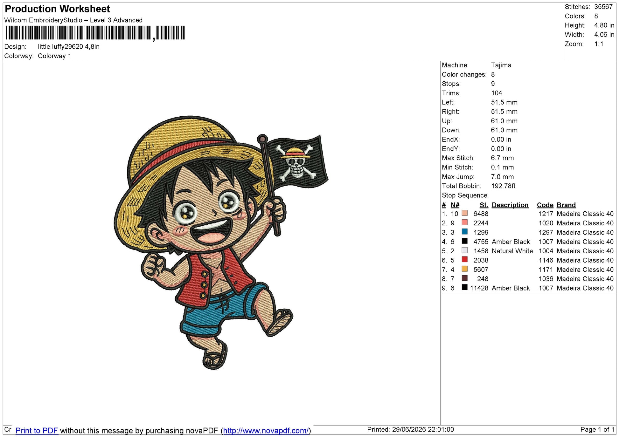Image resolution: width=619 pixels, height=437 pixels.
Task: Click the Stop Sequence heading
Action: tap(465, 195)
